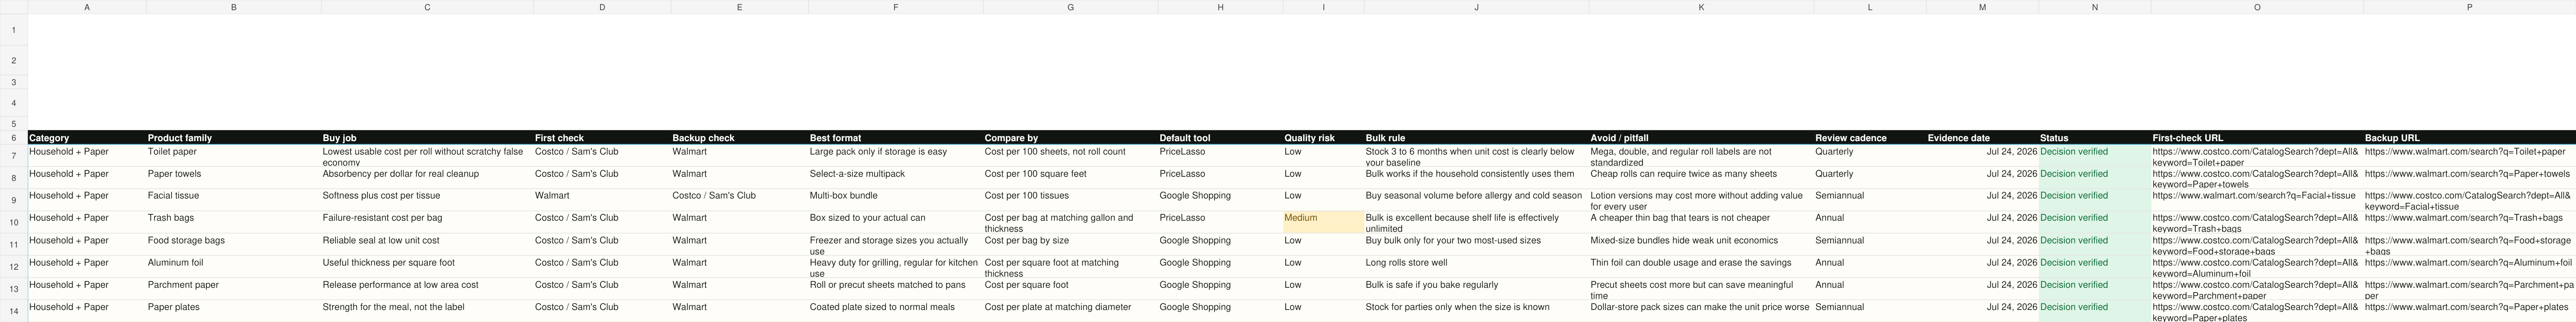
Task: Select column F header
Action: click(x=895, y=7)
